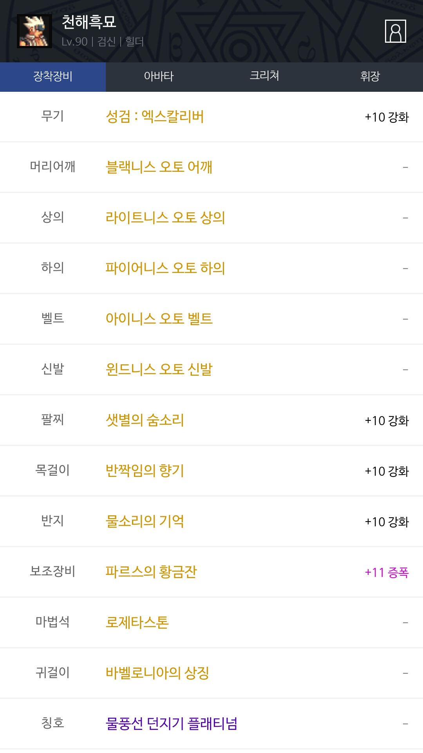View the 아이니스 오토 벨트 item

(159, 319)
